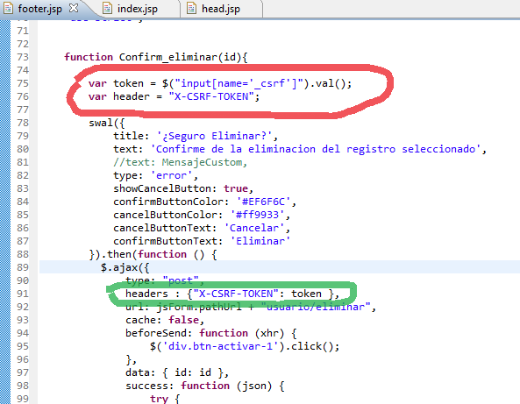Click the '$.ajax({' line
The height and width of the screenshot is (404, 520).
(x=125, y=267)
